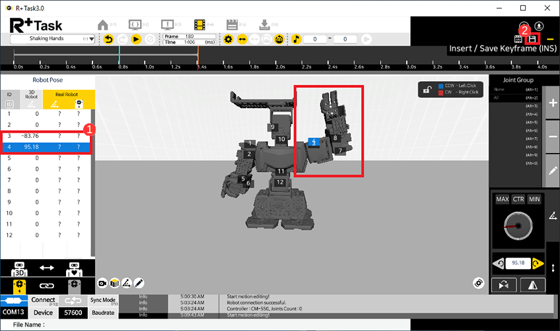Click the pencil edit joint group button

(x=553, y=170)
